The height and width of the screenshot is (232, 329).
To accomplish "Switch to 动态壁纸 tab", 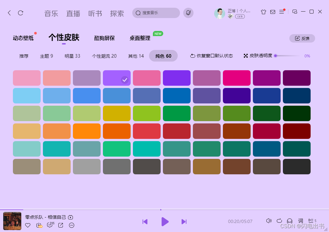I will point(23,38).
